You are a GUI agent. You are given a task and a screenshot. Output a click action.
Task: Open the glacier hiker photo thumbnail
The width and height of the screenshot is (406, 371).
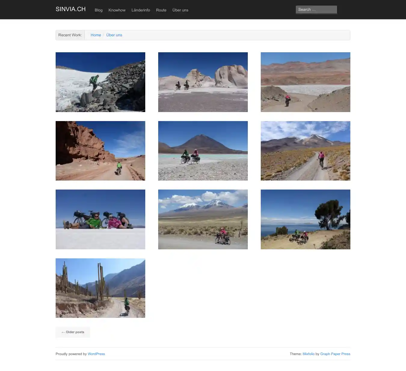click(x=100, y=82)
